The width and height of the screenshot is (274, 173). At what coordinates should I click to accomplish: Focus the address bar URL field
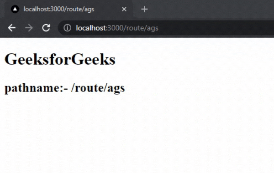point(166,28)
